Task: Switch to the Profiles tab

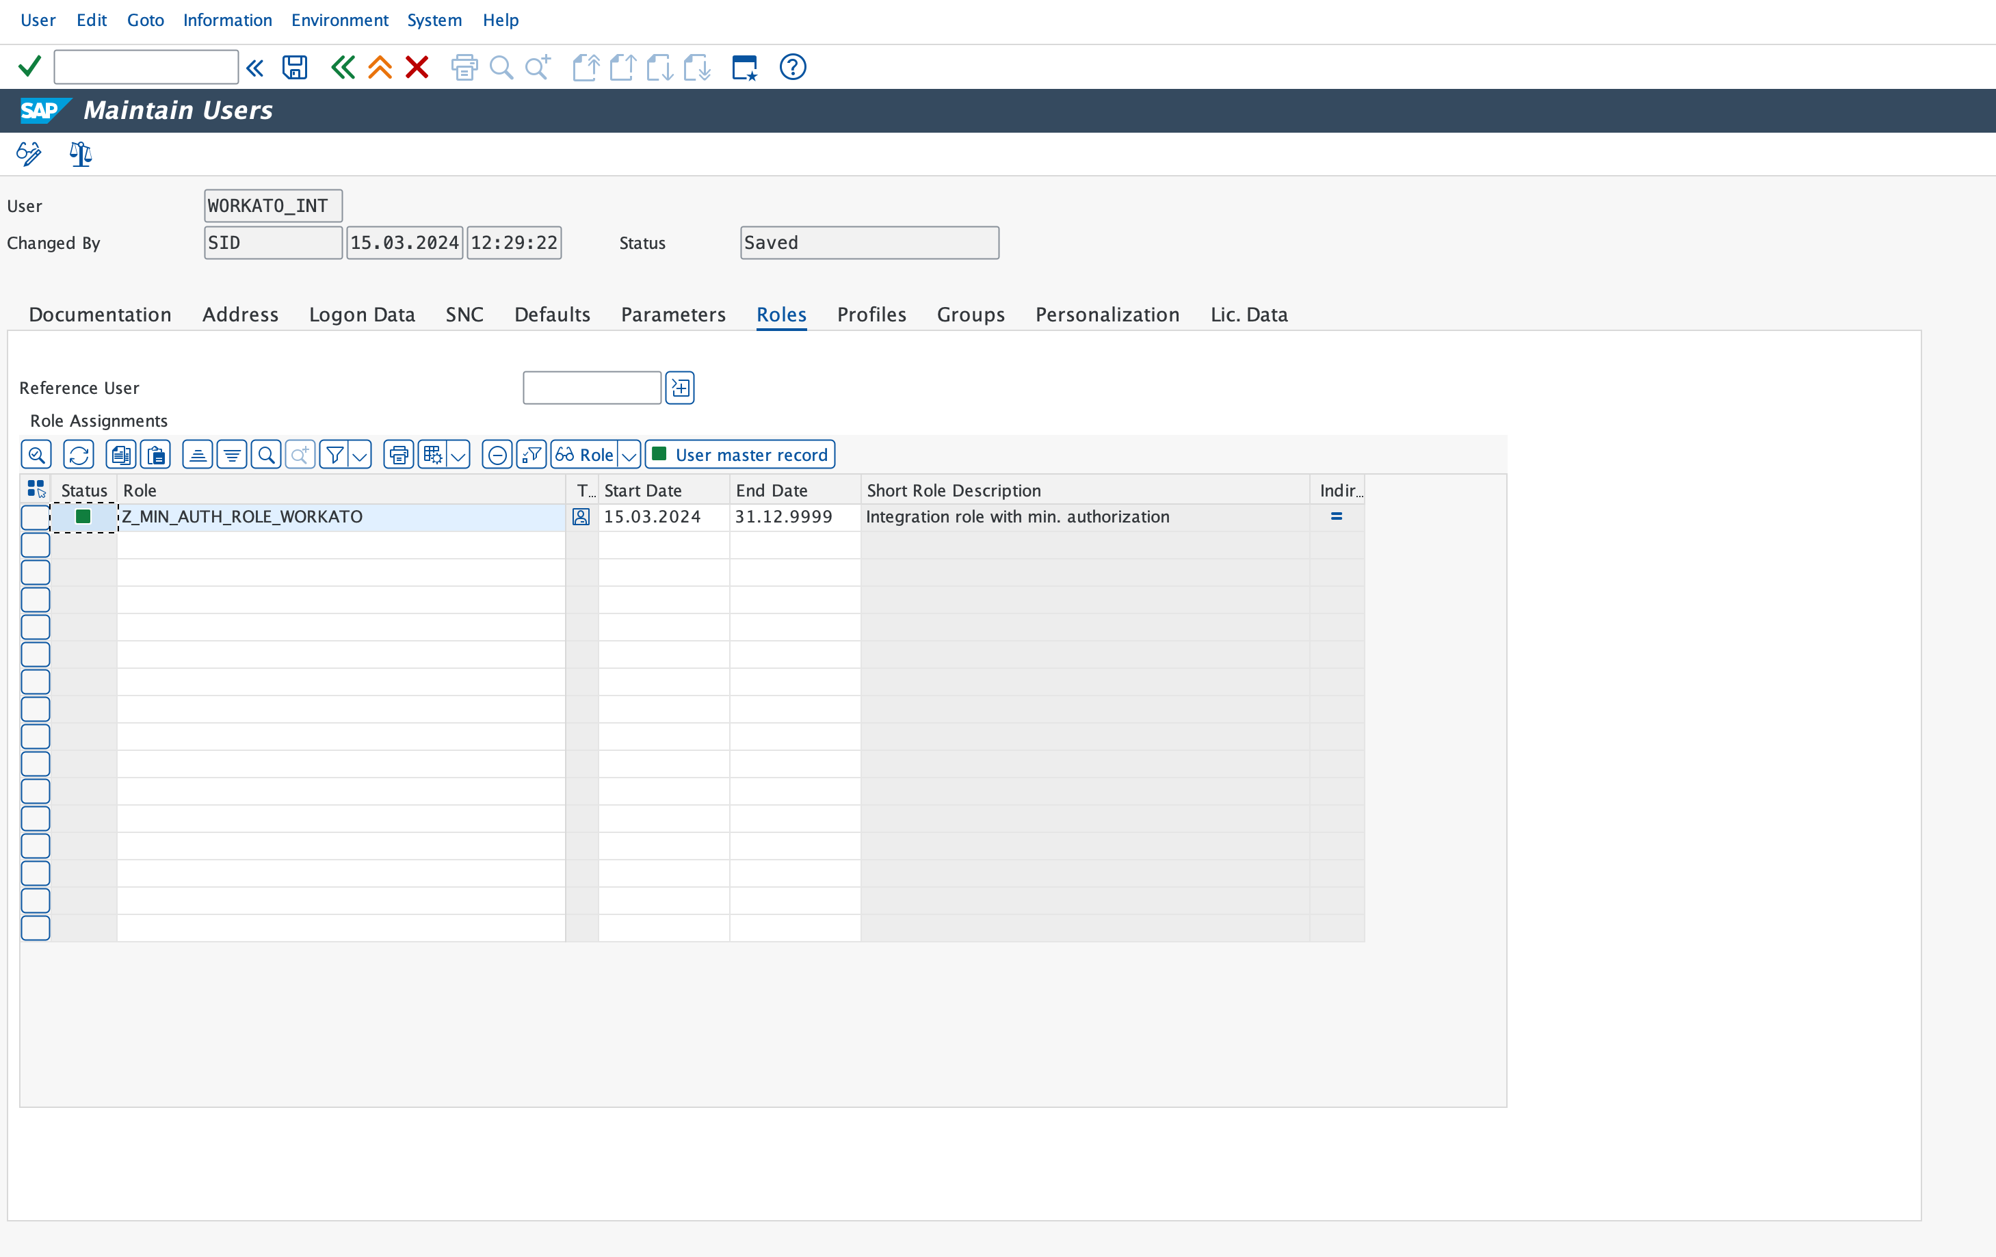Action: click(x=871, y=315)
